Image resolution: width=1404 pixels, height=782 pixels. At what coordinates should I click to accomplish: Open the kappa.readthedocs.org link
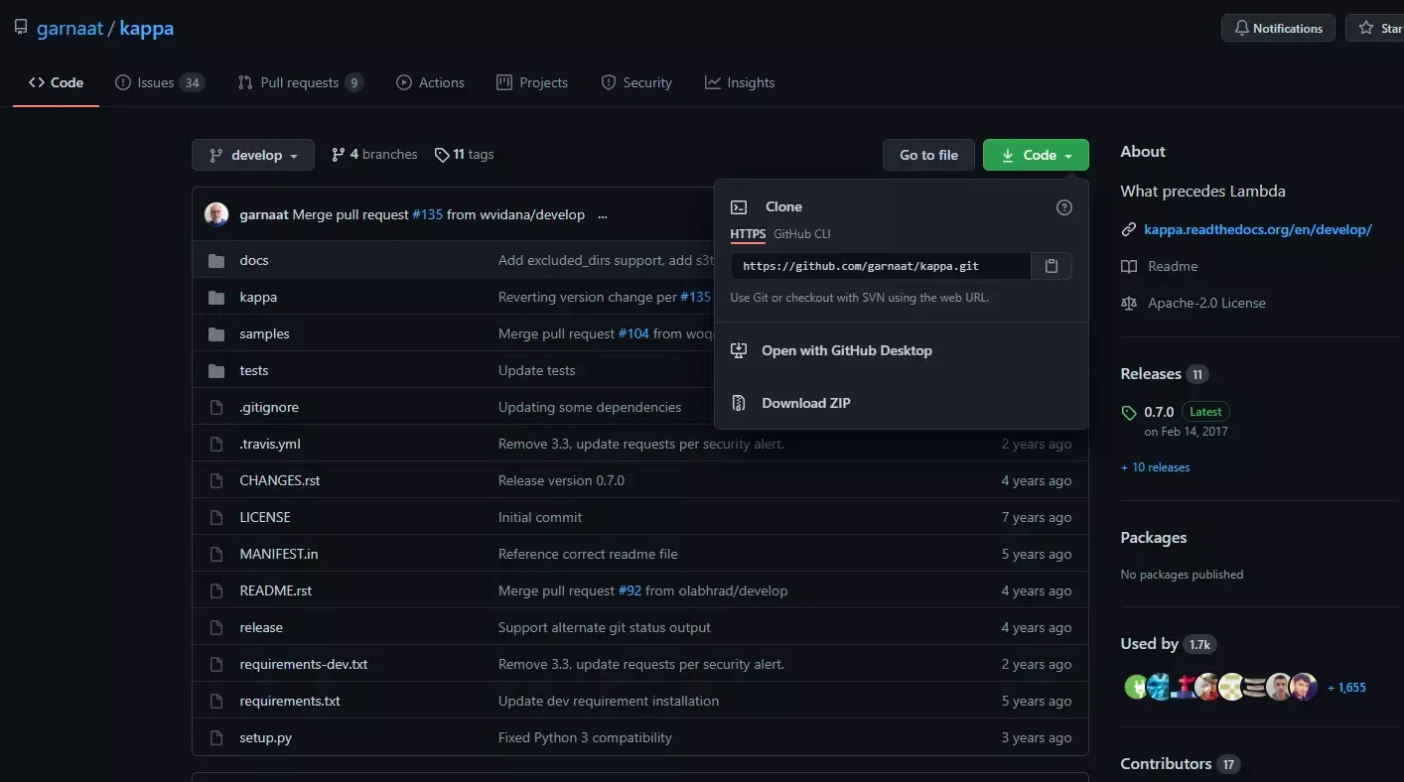pyautogui.click(x=1258, y=229)
